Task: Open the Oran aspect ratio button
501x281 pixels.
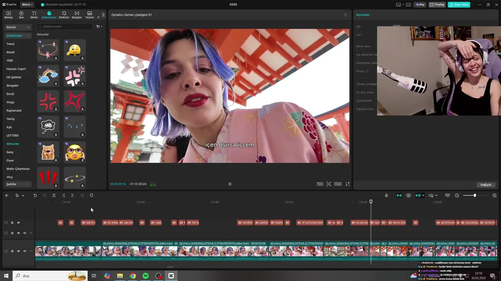Action: [x=337, y=184]
